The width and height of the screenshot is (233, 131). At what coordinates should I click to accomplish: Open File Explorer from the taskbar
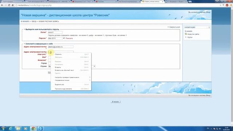click(18, 128)
